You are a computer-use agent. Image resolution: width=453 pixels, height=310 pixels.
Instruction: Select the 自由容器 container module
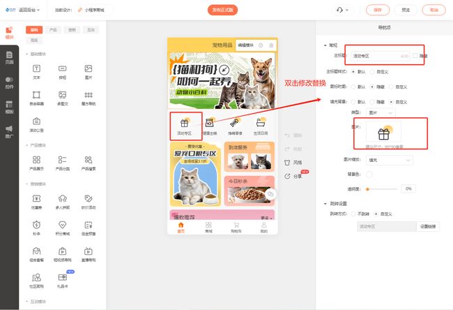[36, 98]
